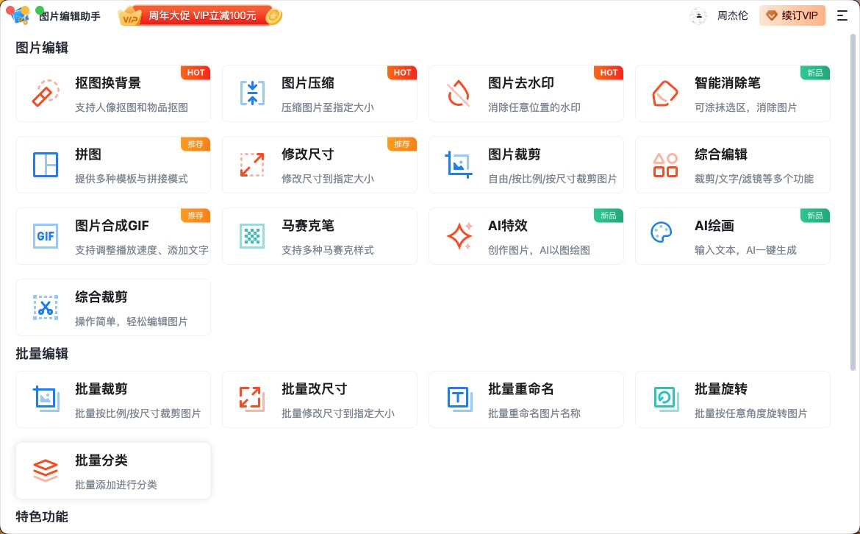Screen dimensions: 860x534
Task: Open the 综合编辑 all-in-one editor
Action: 733,165
